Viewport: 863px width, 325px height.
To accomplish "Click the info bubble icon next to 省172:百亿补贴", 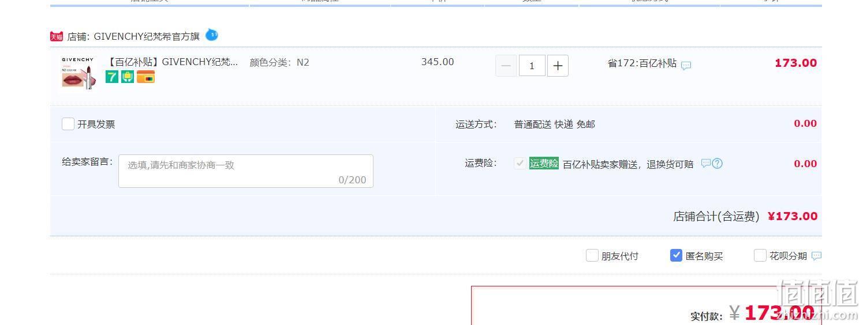I will 686,66.
